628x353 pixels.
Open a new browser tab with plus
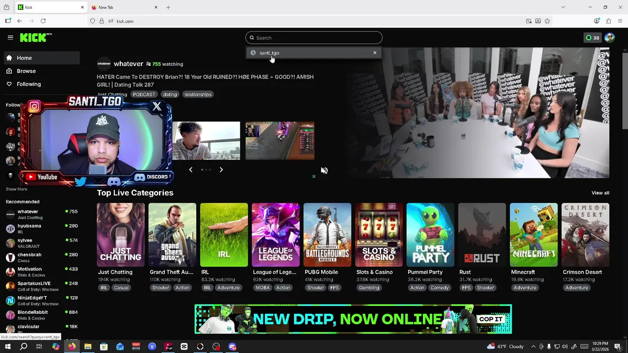(168, 7)
